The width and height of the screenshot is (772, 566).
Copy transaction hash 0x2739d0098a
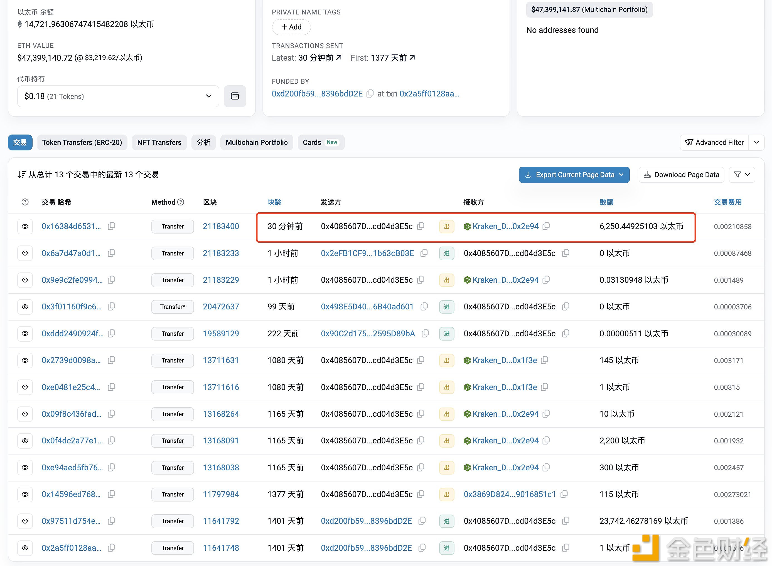coord(111,360)
